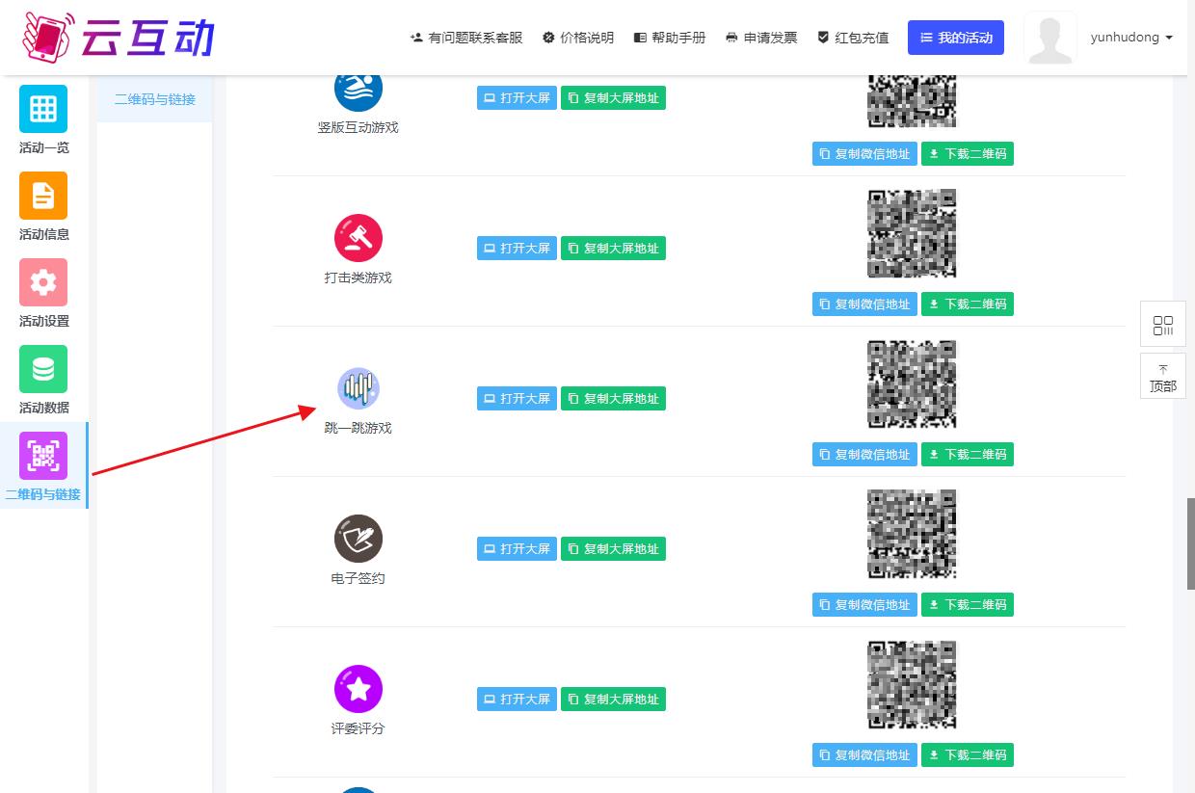Image resolution: width=1195 pixels, height=793 pixels.
Task: Select the 二维码与链接 sidebar icon
Action: click(43, 456)
